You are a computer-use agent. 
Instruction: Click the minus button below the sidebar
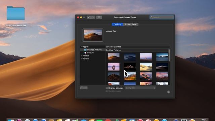86,88
